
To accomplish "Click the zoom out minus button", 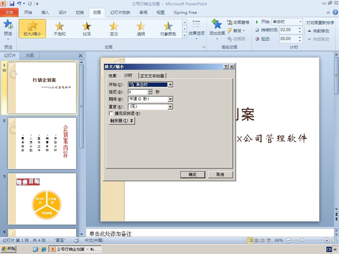I will click(x=288, y=240).
